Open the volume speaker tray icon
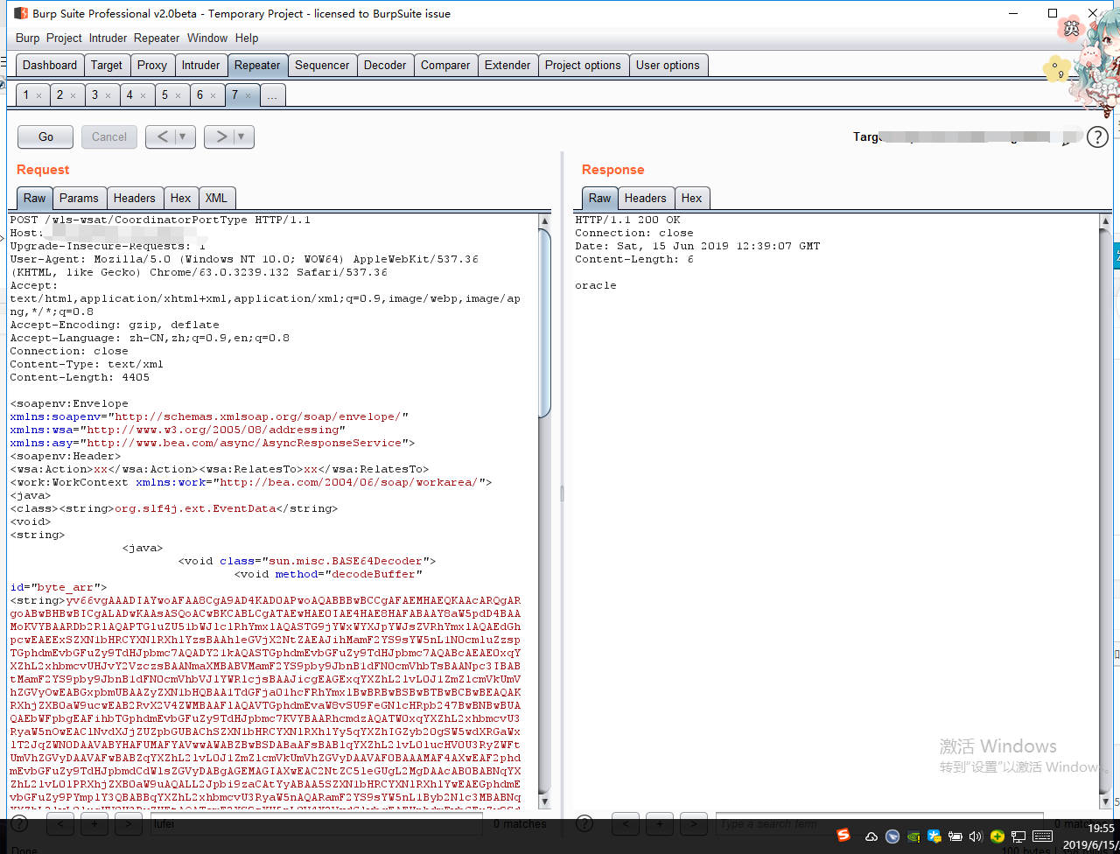 click(x=976, y=836)
